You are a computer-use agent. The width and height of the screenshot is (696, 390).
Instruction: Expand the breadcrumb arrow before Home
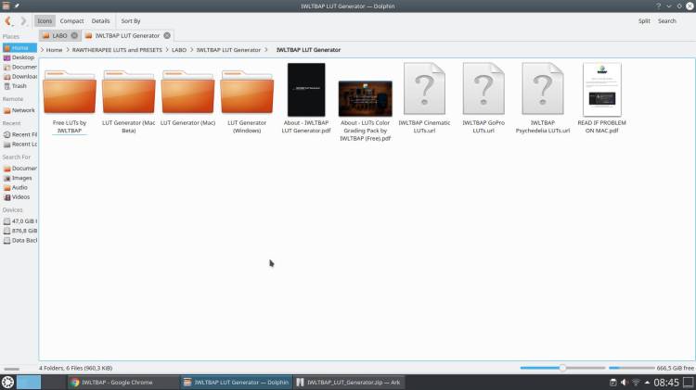point(42,50)
